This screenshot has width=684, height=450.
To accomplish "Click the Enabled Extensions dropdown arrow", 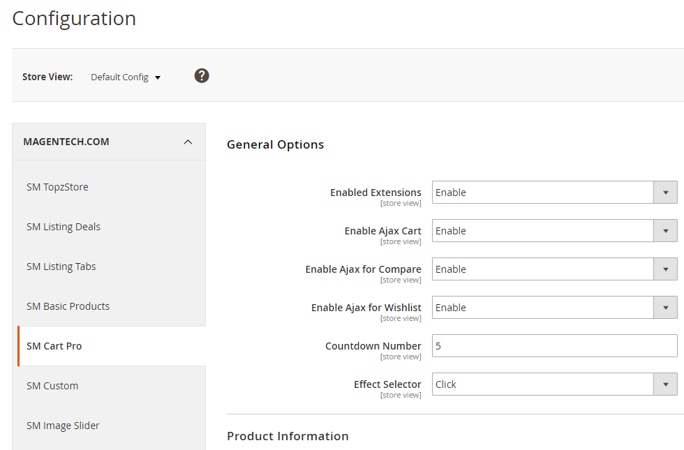I will point(665,193).
